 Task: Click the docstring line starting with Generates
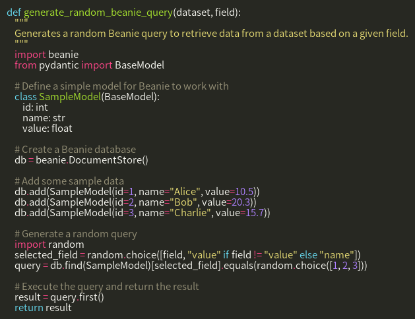click(211, 34)
